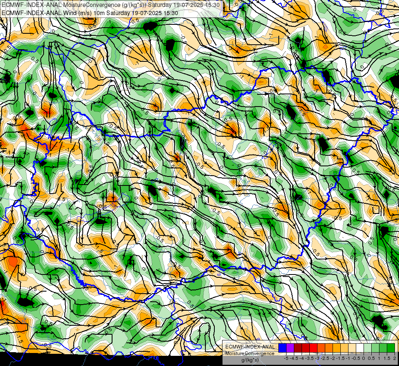Click the palest green legend swatch
This screenshot has width=399, height=366.
pyautogui.click(x=368, y=348)
